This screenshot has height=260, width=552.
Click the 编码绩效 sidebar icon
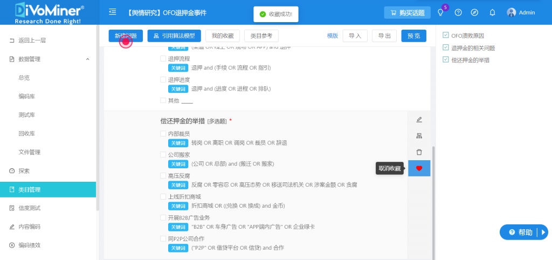(12, 245)
